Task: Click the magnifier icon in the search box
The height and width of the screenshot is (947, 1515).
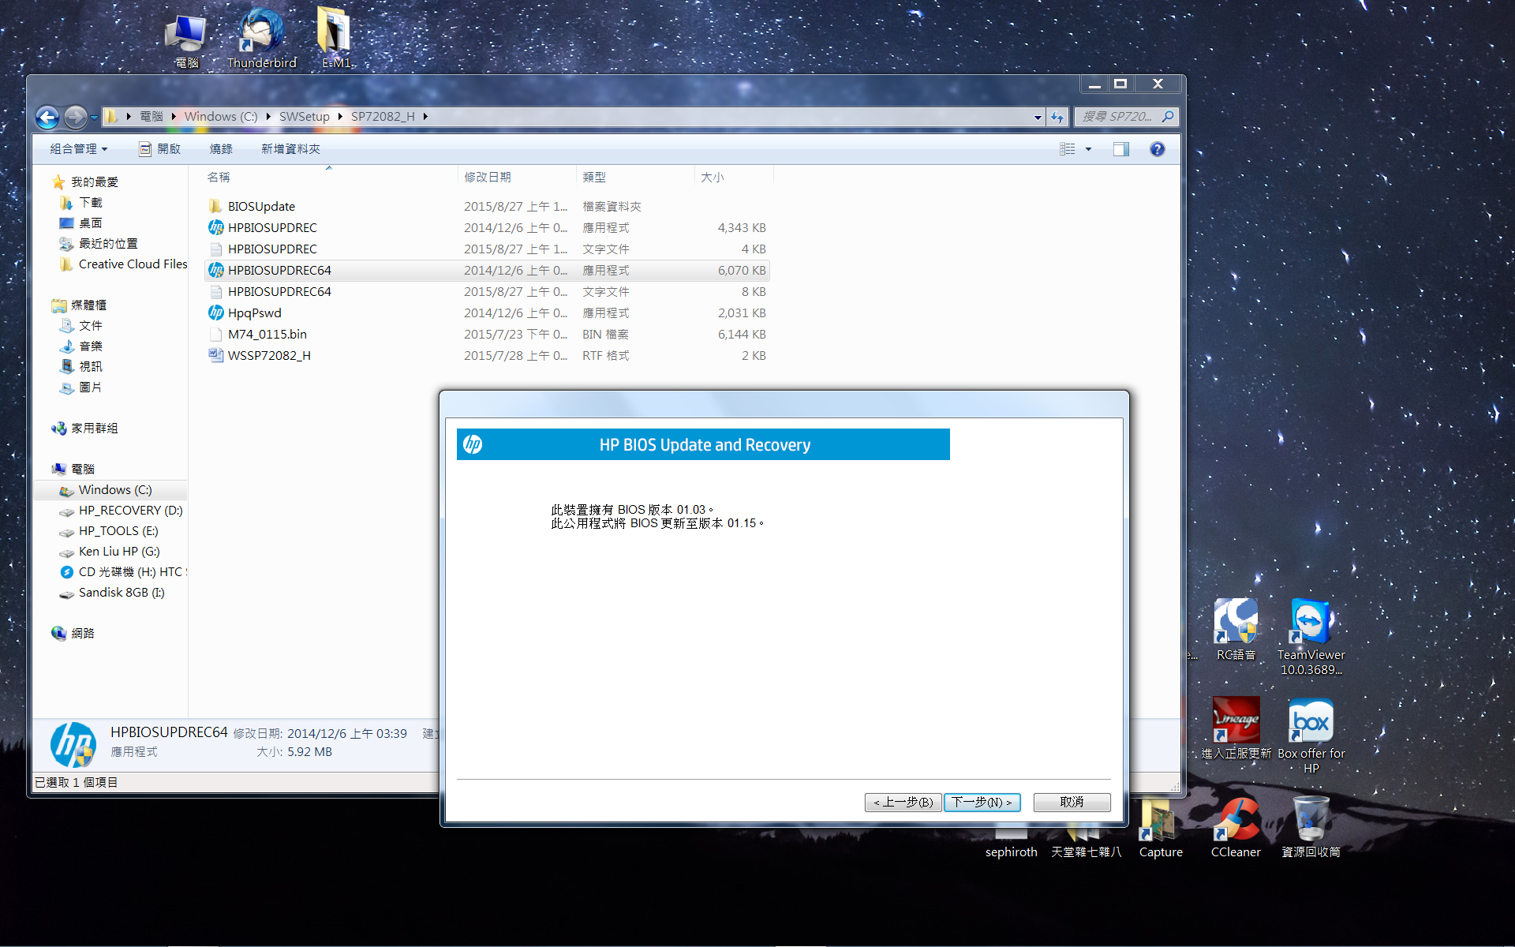Action: coord(1169,117)
